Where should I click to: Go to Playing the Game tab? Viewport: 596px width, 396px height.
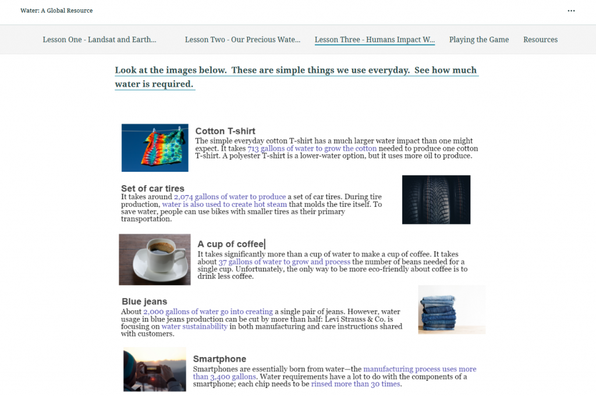click(x=479, y=40)
